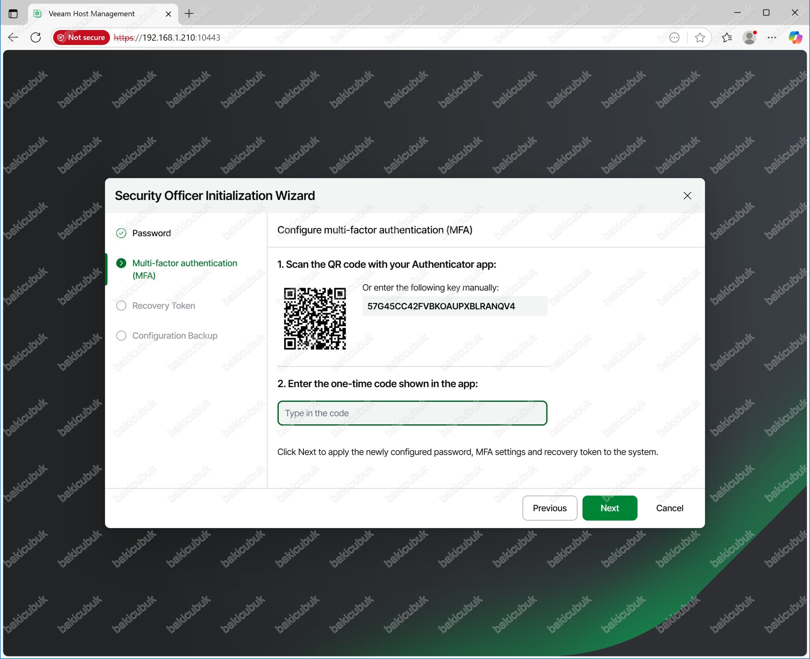
Task: Reload the page with the refresh icon
Action: pos(36,37)
